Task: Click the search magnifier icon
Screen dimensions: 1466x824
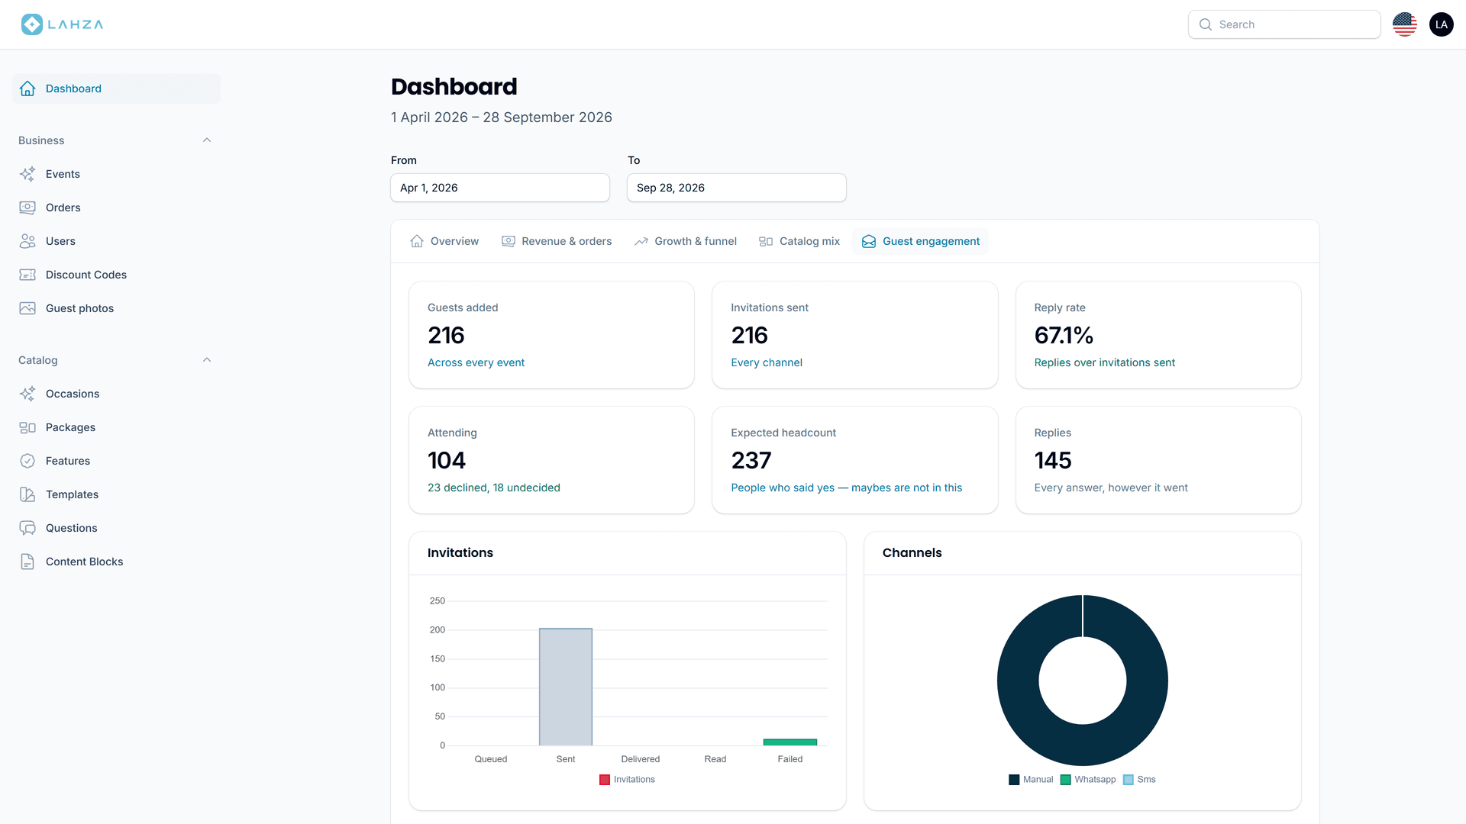Action: click(x=1206, y=24)
